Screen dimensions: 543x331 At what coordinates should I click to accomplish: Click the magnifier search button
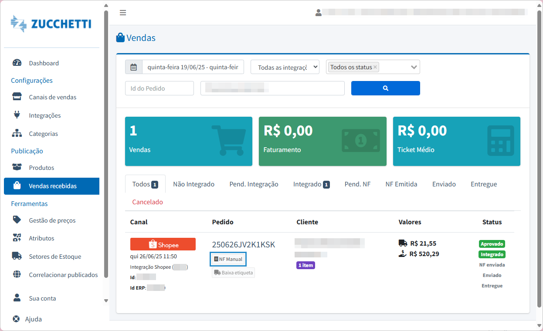[x=385, y=88]
